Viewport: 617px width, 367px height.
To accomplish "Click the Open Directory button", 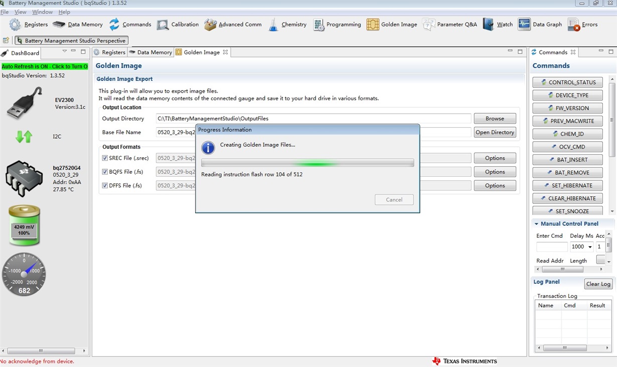I will [495, 132].
